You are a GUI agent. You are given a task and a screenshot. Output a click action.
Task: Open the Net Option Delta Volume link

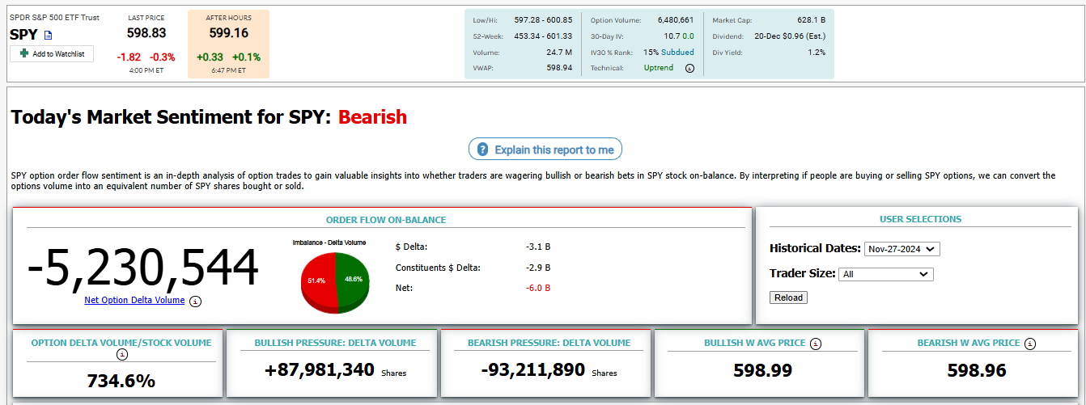click(x=134, y=300)
